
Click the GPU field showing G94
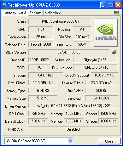pos(41,29)
